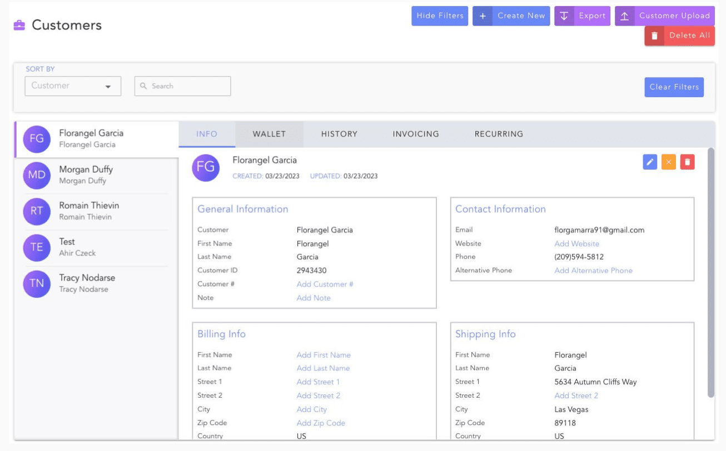The image size is (726, 451).
Task: Click the Add Customer # link
Action: coord(325,284)
